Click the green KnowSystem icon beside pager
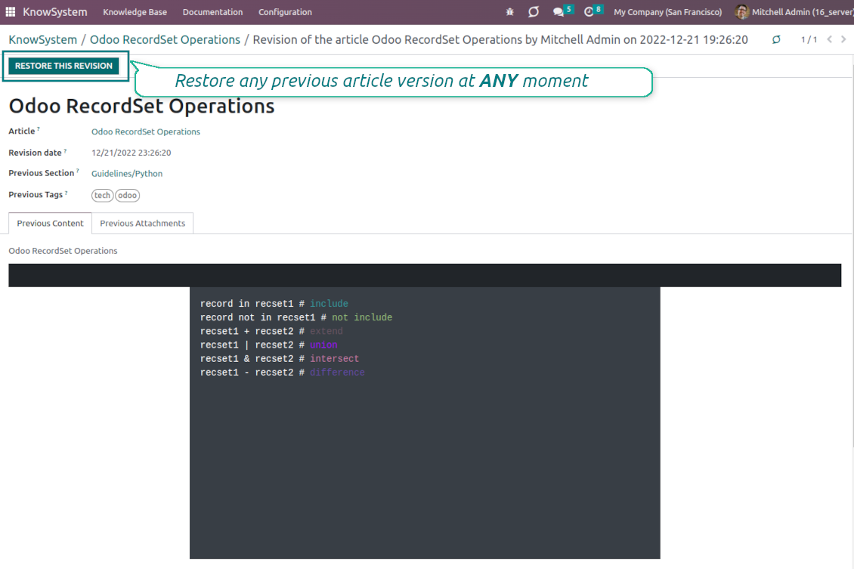This screenshot has height=569, width=854. click(x=776, y=40)
